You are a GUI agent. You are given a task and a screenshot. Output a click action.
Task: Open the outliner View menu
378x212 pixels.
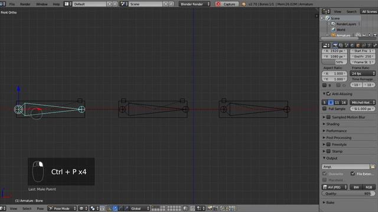point(337,12)
